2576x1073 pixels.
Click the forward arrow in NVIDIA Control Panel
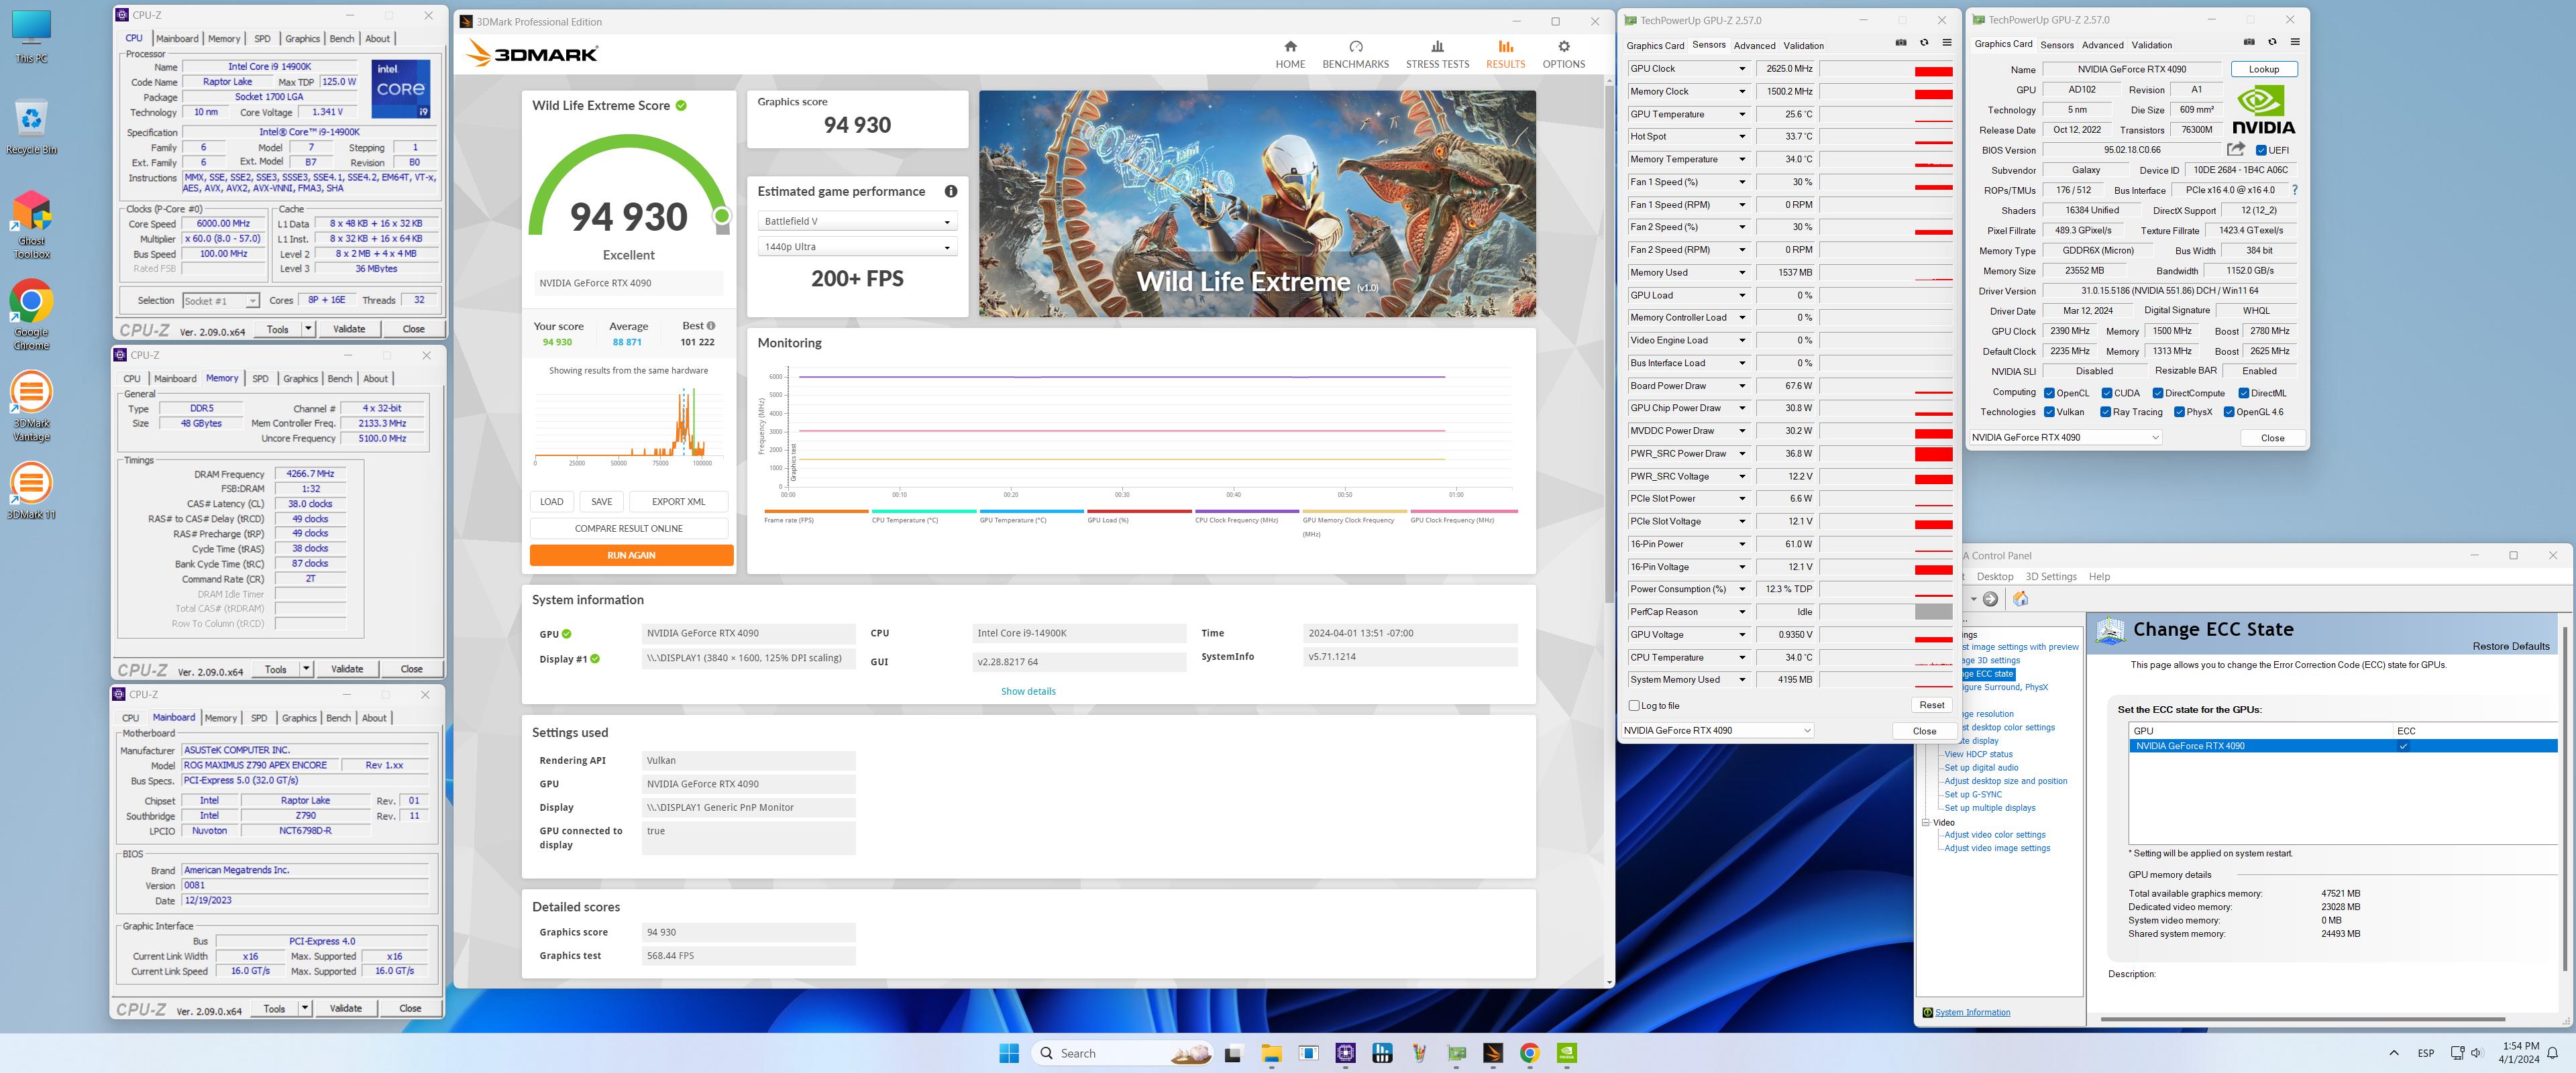coord(1990,599)
